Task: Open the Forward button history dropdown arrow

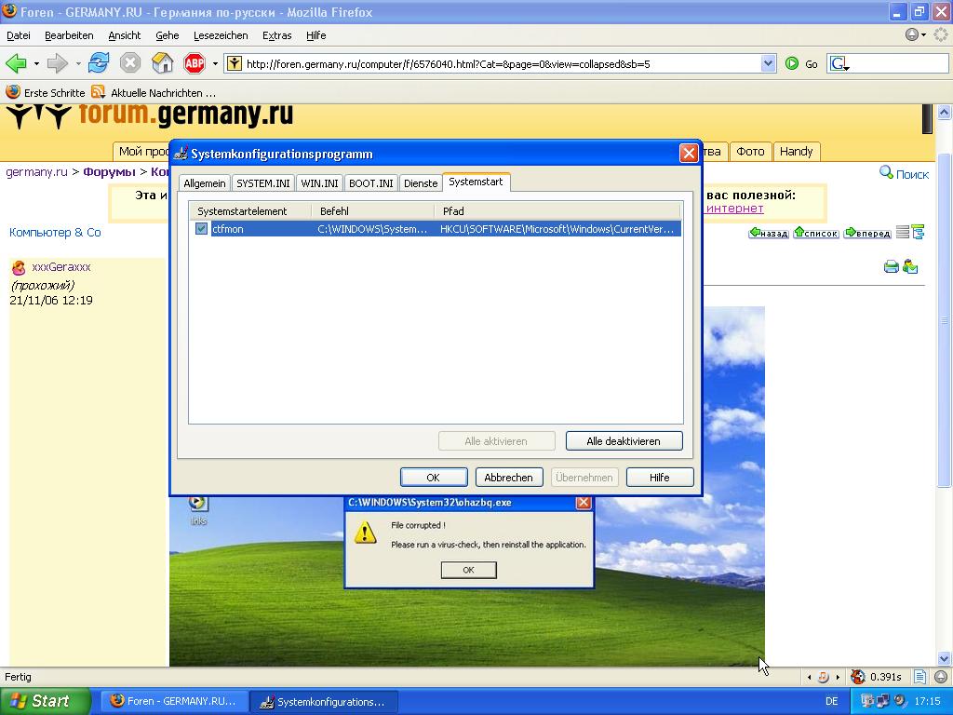Action: pyautogui.click(x=78, y=63)
